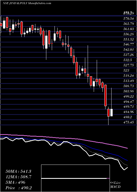Select the 546.77 price axis label
Screen dimensions: 137x192
pyautogui.click(x=129, y=44)
